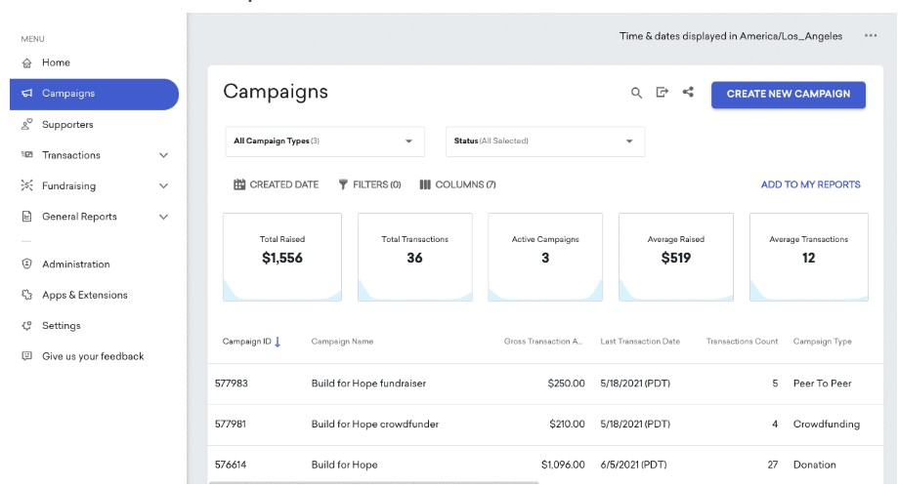Screen dimensions: 898x487
Task: Click campaign ID 576614
Action: [x=231, y=465]
